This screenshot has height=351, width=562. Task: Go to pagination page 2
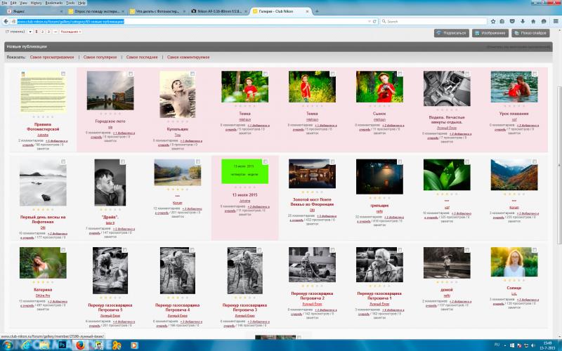[x=42, y=32]
